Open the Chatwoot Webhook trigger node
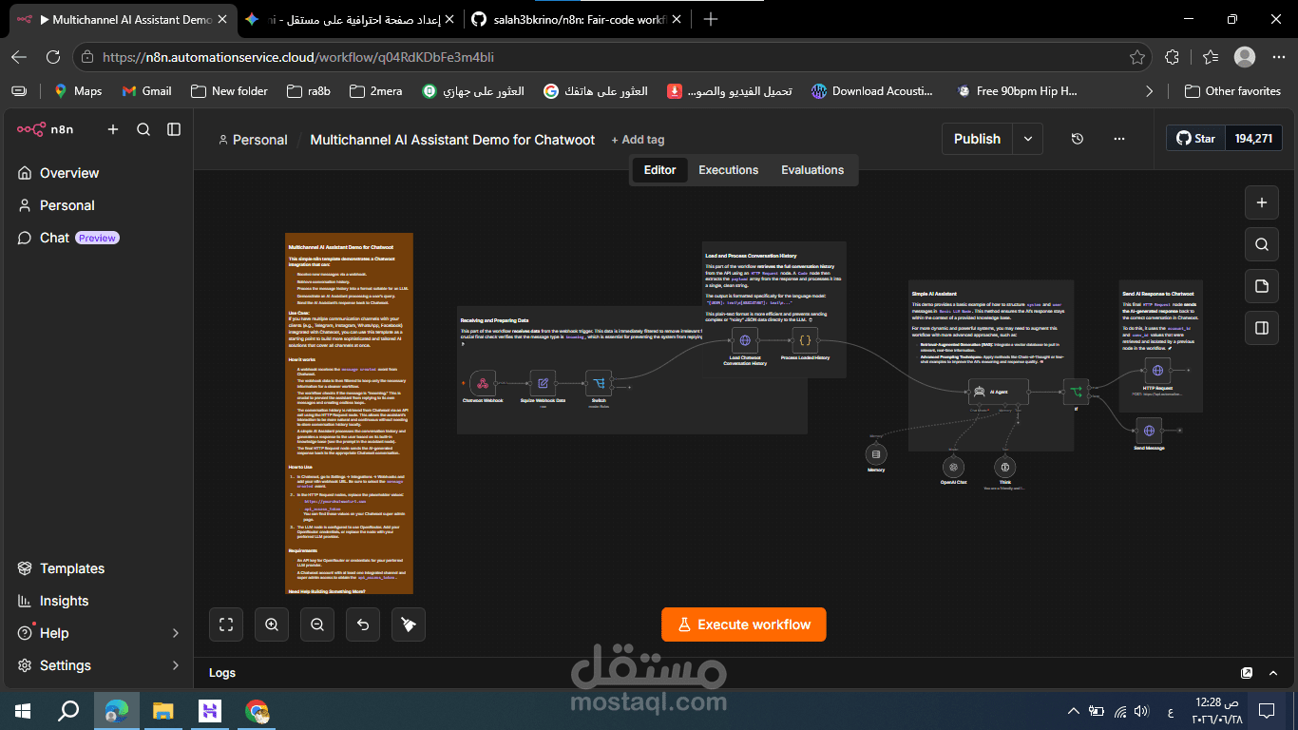The height and width of the screenshot is (730, 1298). (483, 383)
